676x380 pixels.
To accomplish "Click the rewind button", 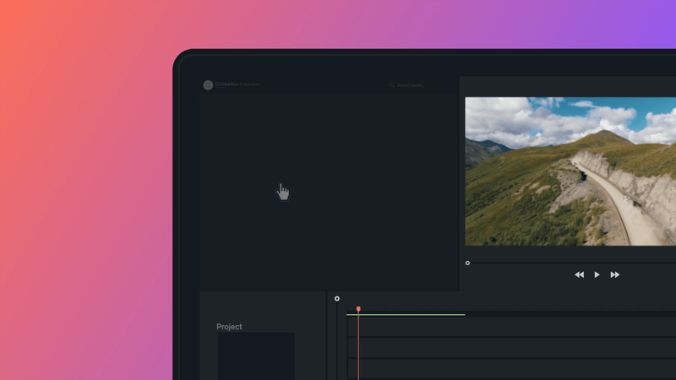I will [x=579, y=274].
